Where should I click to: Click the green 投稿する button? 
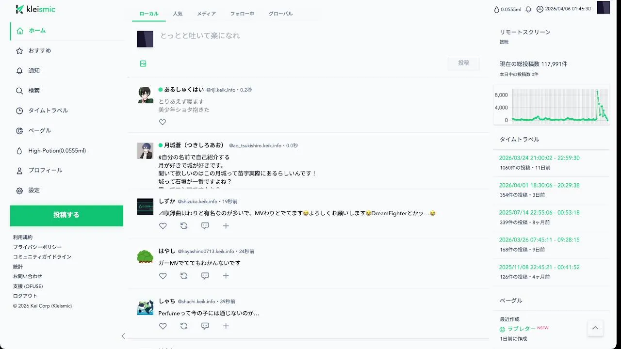coord(66,215)
